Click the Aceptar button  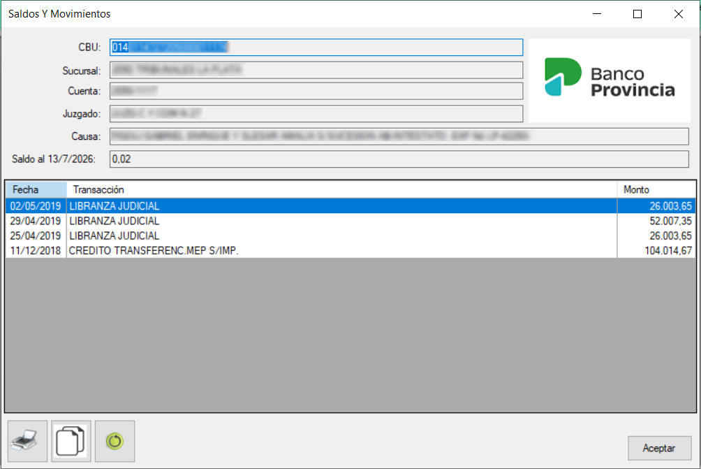click(x=659, y=448)
